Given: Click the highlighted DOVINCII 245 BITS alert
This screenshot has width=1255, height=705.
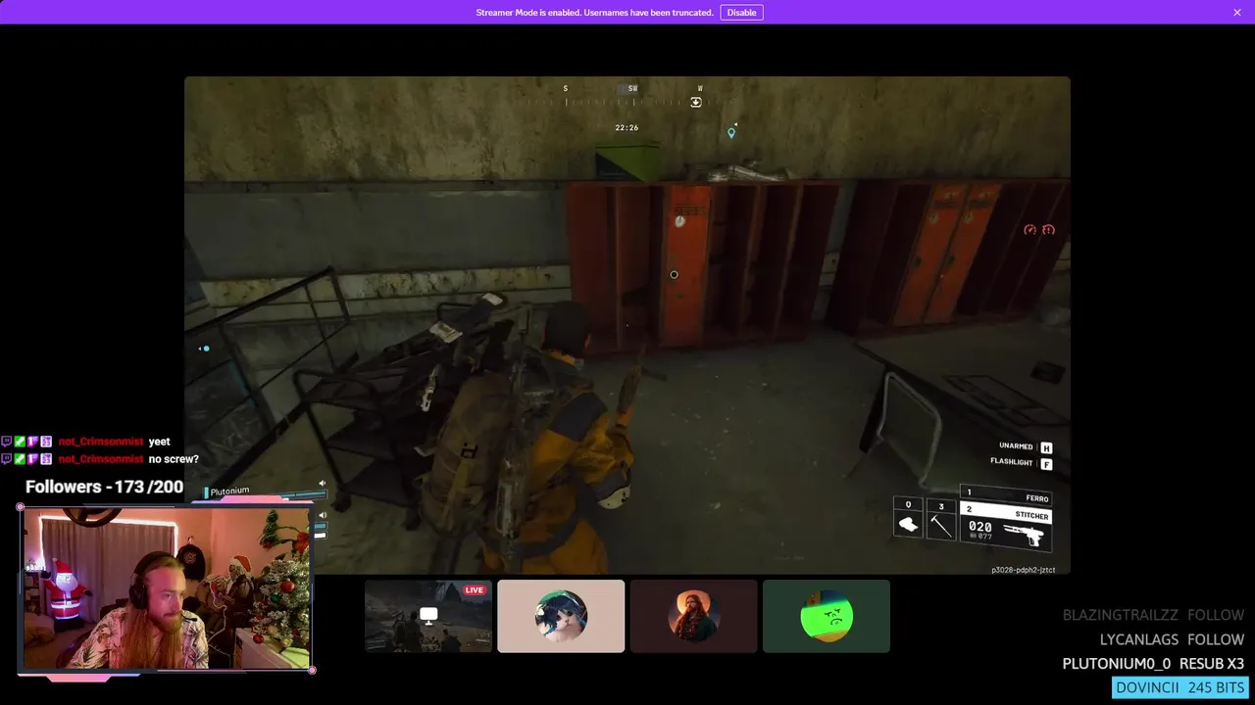Looking at the screenshot, I should [x=1180, y=687].
